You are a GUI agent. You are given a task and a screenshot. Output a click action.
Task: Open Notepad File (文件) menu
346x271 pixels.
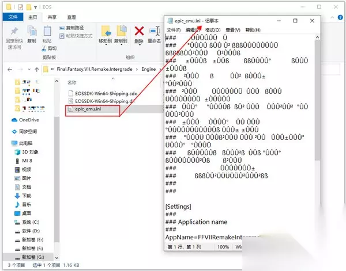(174, 30)
